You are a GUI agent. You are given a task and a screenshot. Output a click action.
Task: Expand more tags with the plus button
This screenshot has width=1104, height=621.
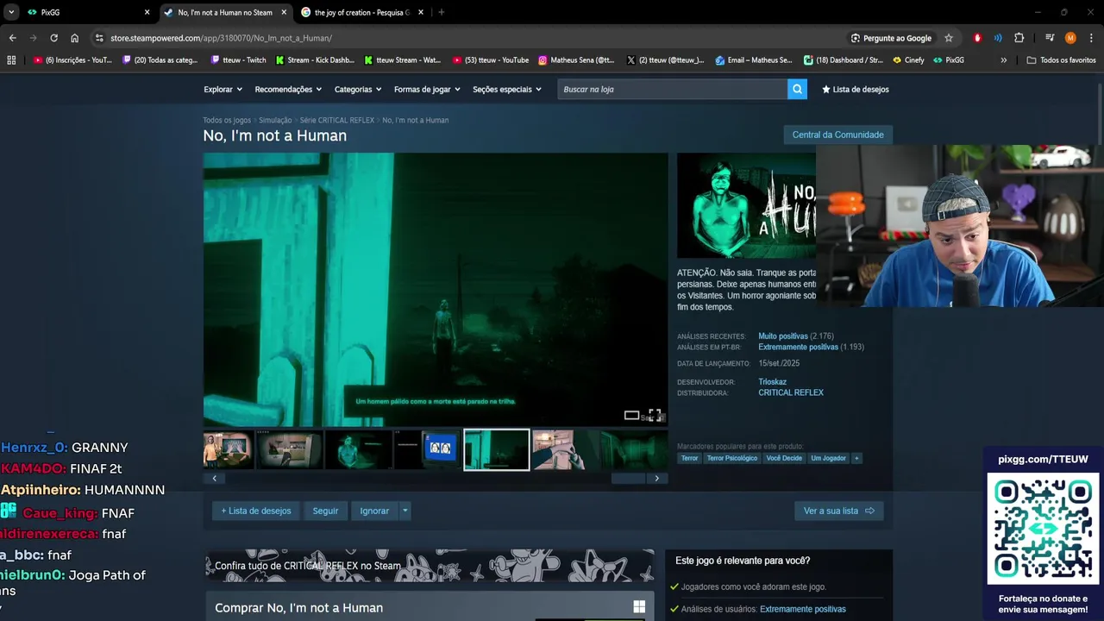(x=856, y=458)
